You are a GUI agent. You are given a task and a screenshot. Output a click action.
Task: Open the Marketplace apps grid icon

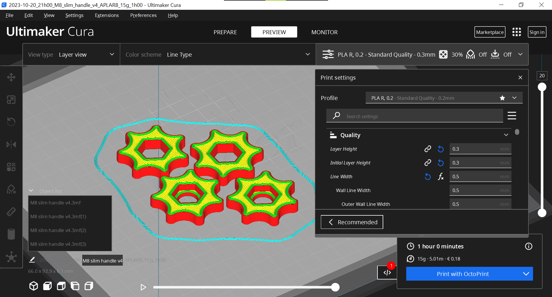coord(516,32)
